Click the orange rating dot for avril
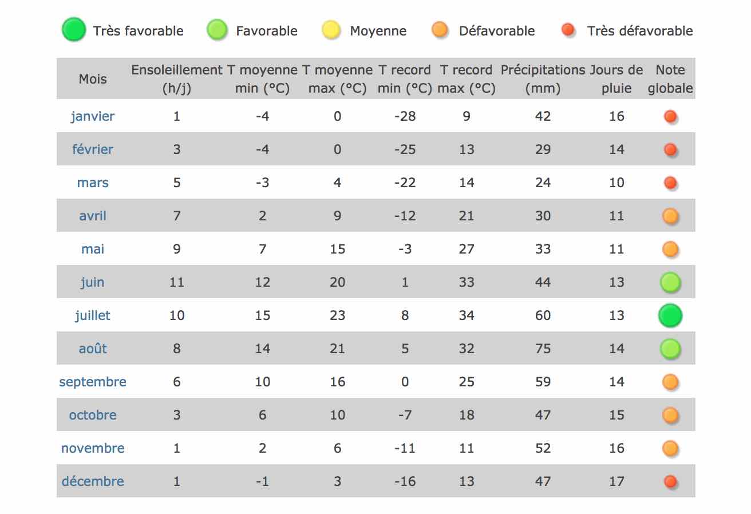This screenshot has width=751, height=514. tap(670, 216)
